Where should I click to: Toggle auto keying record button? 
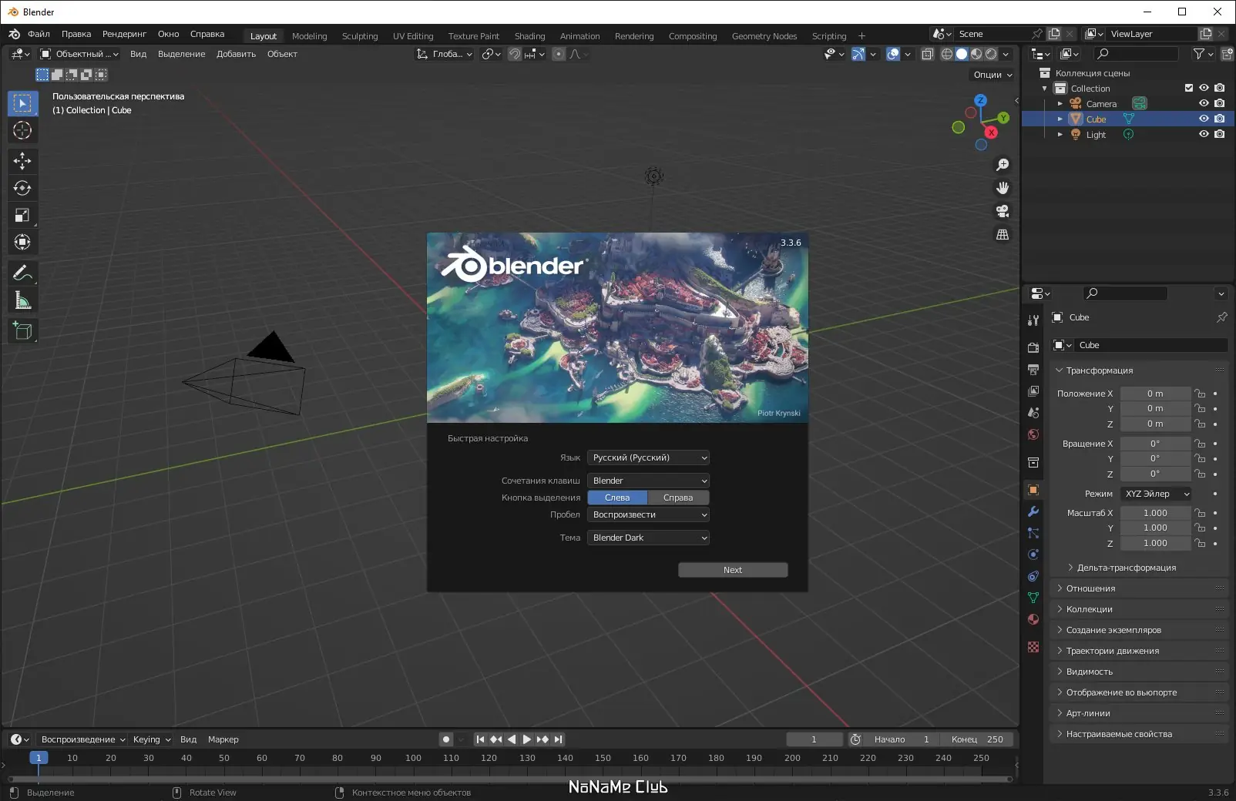446,739
